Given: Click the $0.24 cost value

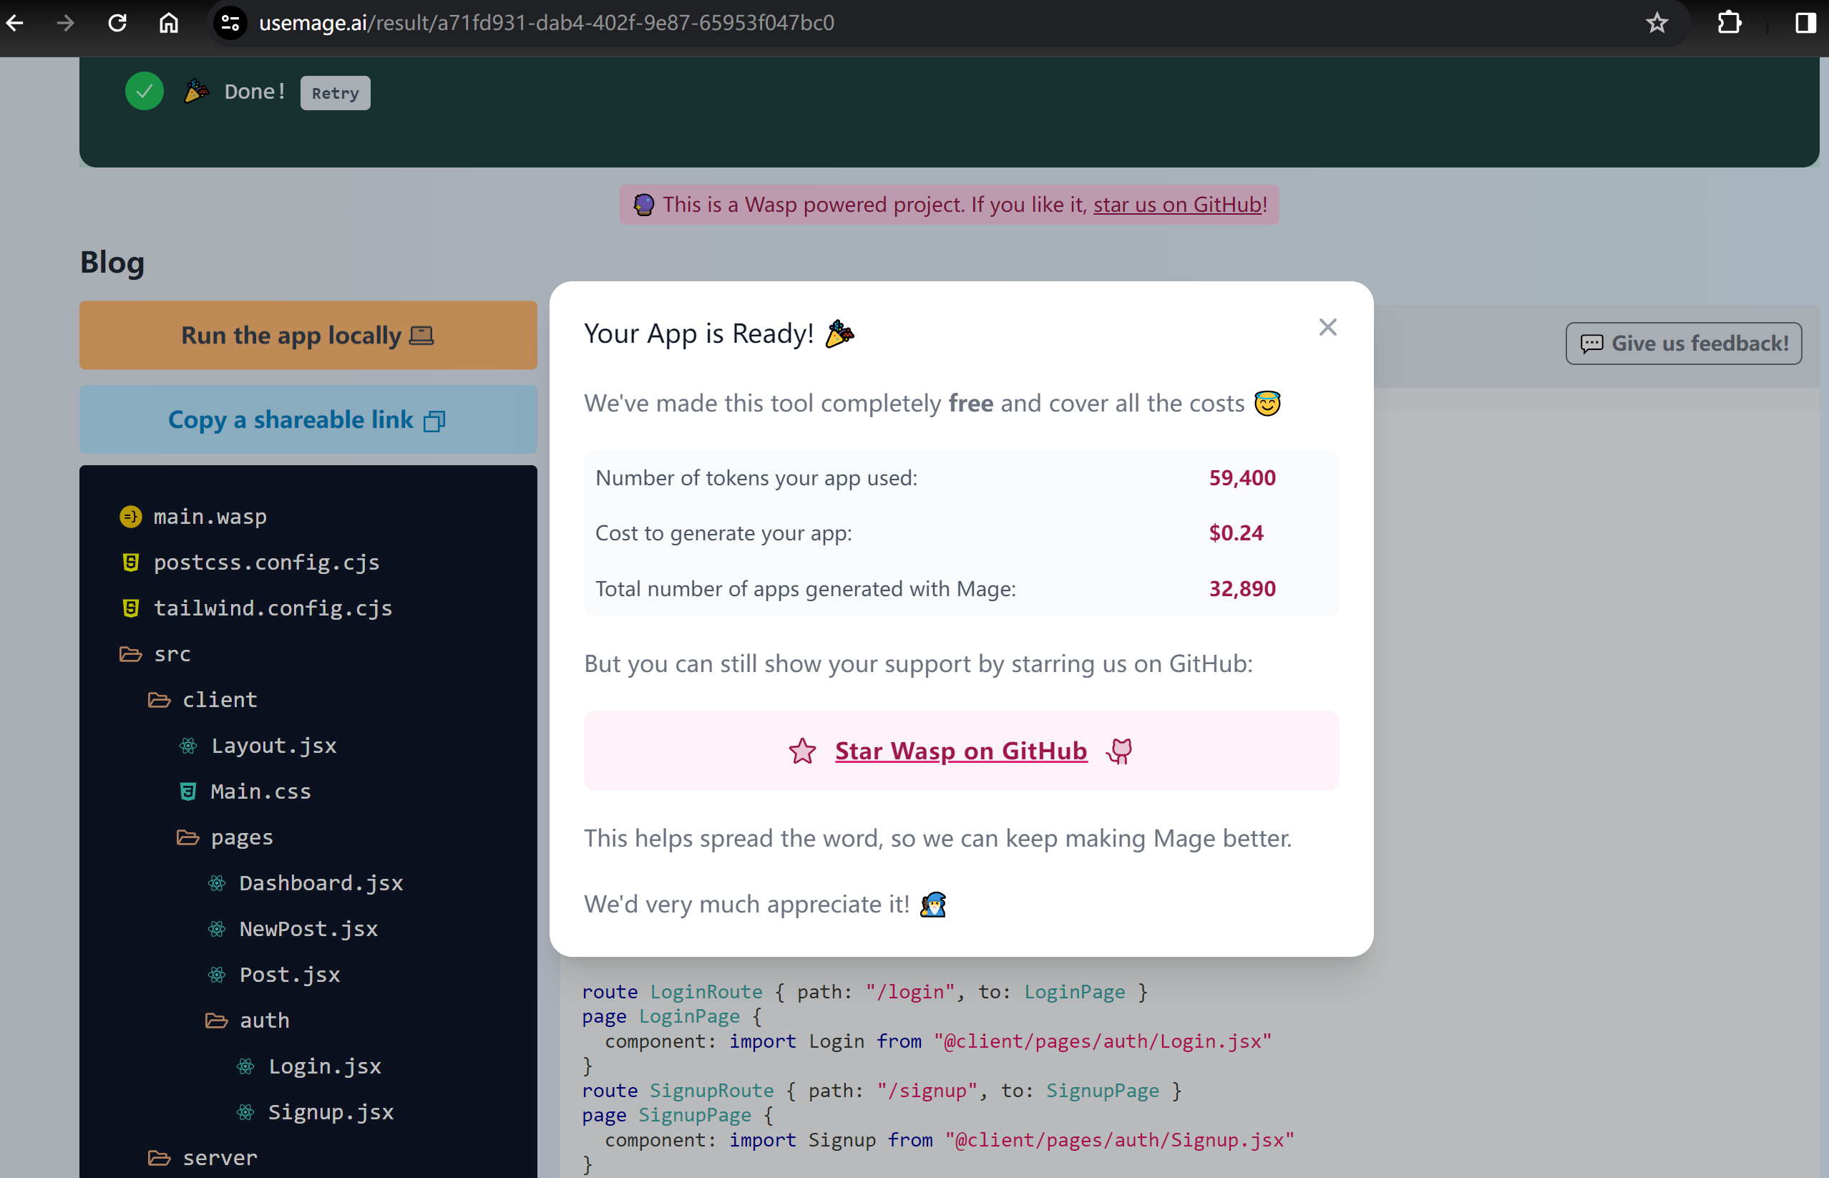Looking at the screenshot, I should (1236, 533).
